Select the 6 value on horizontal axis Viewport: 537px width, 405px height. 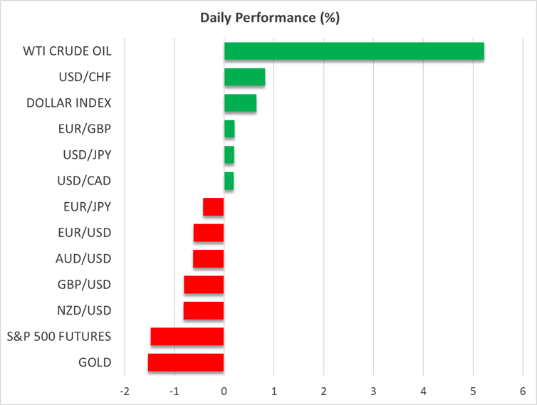point(523,391)
